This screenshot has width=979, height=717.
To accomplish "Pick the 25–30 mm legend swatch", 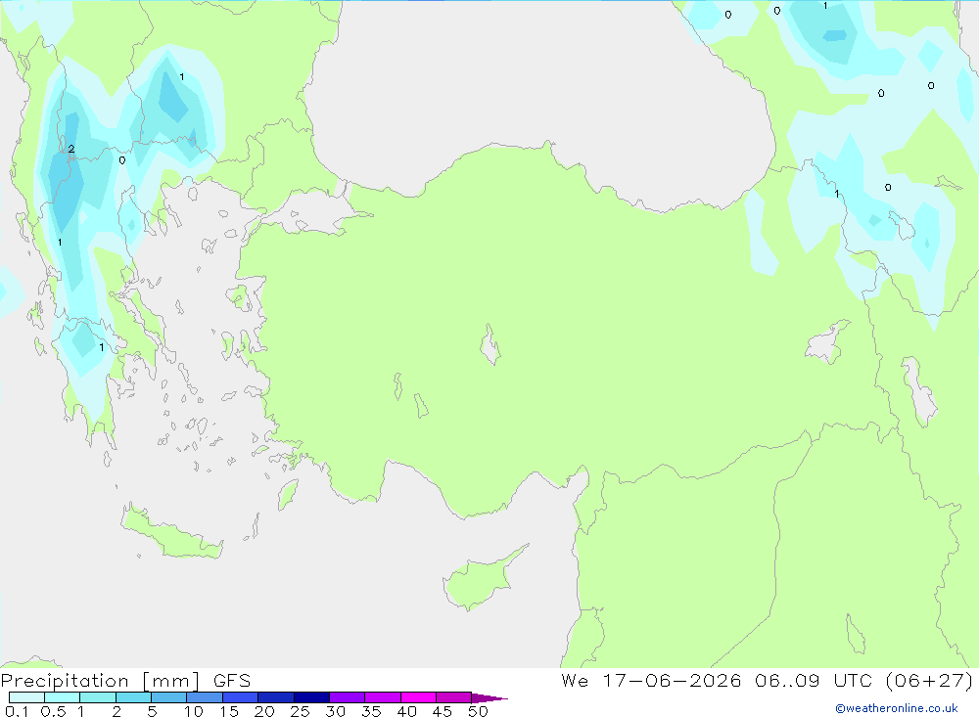I will tap(311, 697).
